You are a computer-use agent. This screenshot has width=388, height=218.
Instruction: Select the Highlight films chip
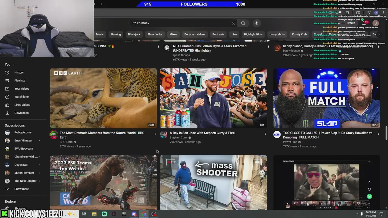pyautogui.click(x=253, y=35)
